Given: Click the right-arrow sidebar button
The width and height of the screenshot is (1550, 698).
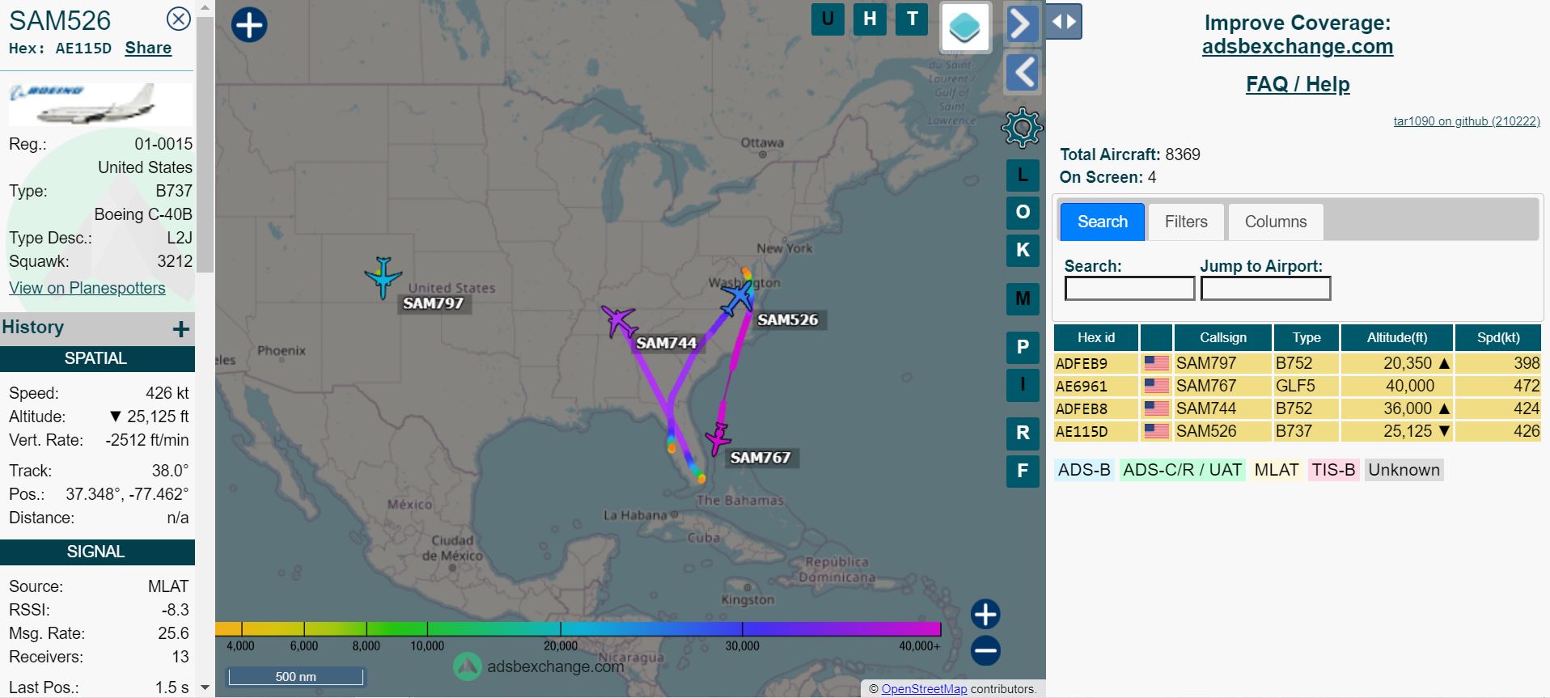Looking at the screenshot, I should coord(1023,23).
